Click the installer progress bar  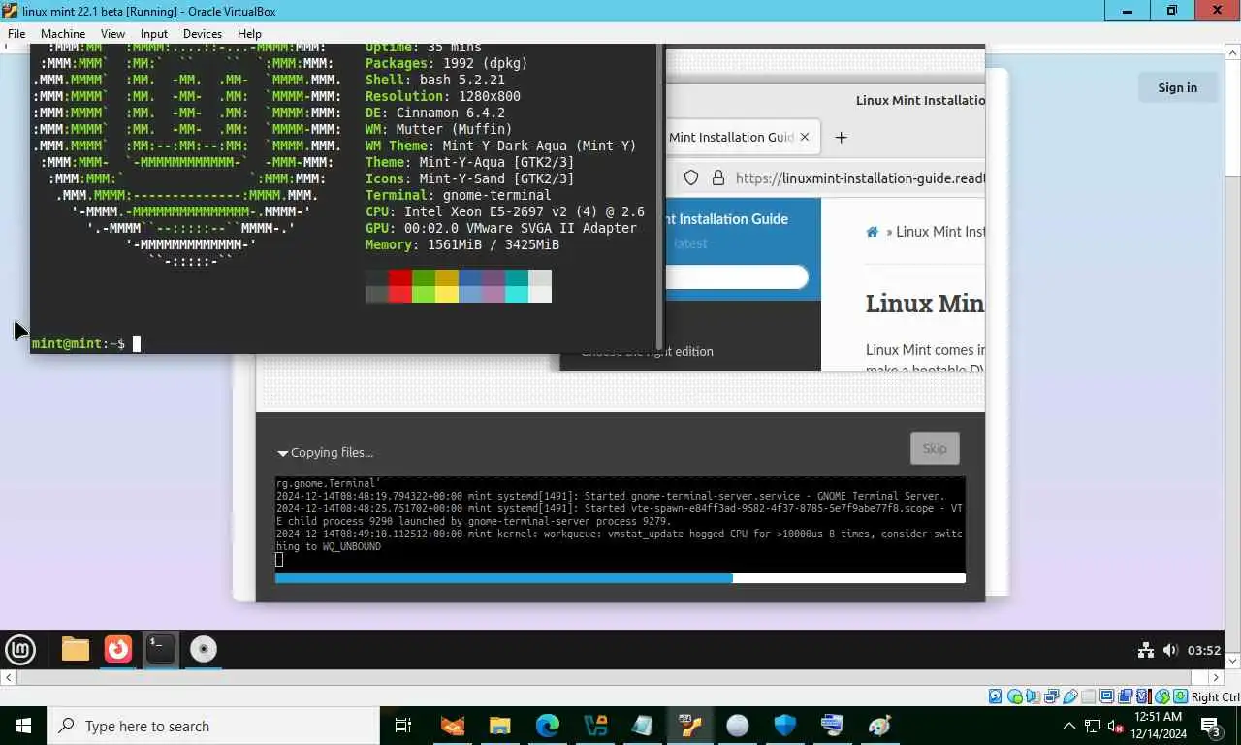[x=620, y=578]
